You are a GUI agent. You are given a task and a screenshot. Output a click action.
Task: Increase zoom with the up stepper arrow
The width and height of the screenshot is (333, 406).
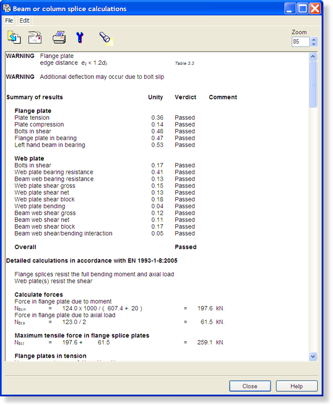[314, 40]
